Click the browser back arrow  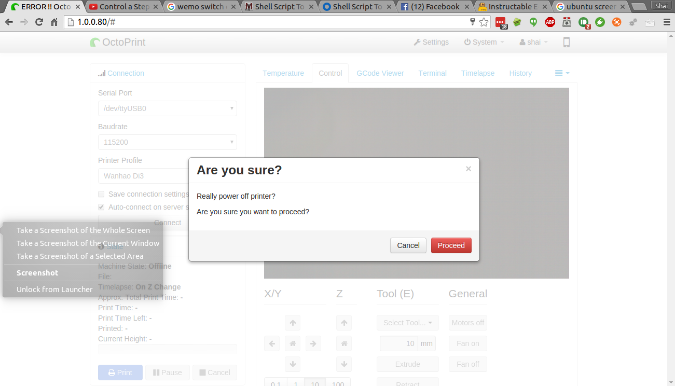9,22
